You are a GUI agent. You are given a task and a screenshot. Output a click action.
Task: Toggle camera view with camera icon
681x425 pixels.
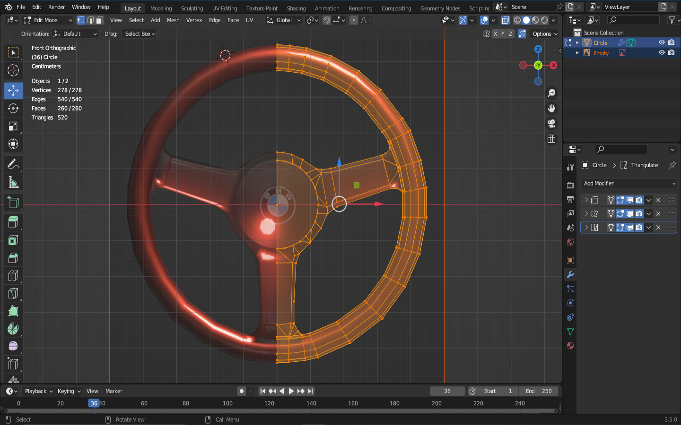(551, 124)
